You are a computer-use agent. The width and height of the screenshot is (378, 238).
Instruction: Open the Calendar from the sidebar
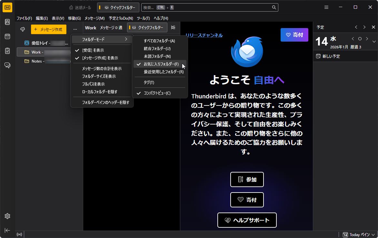(7, 36)
